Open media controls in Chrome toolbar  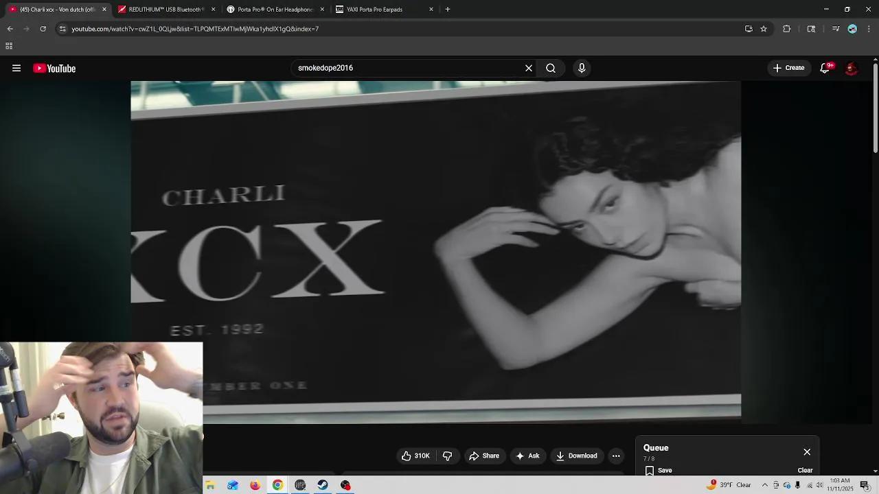tap(836, 29)
